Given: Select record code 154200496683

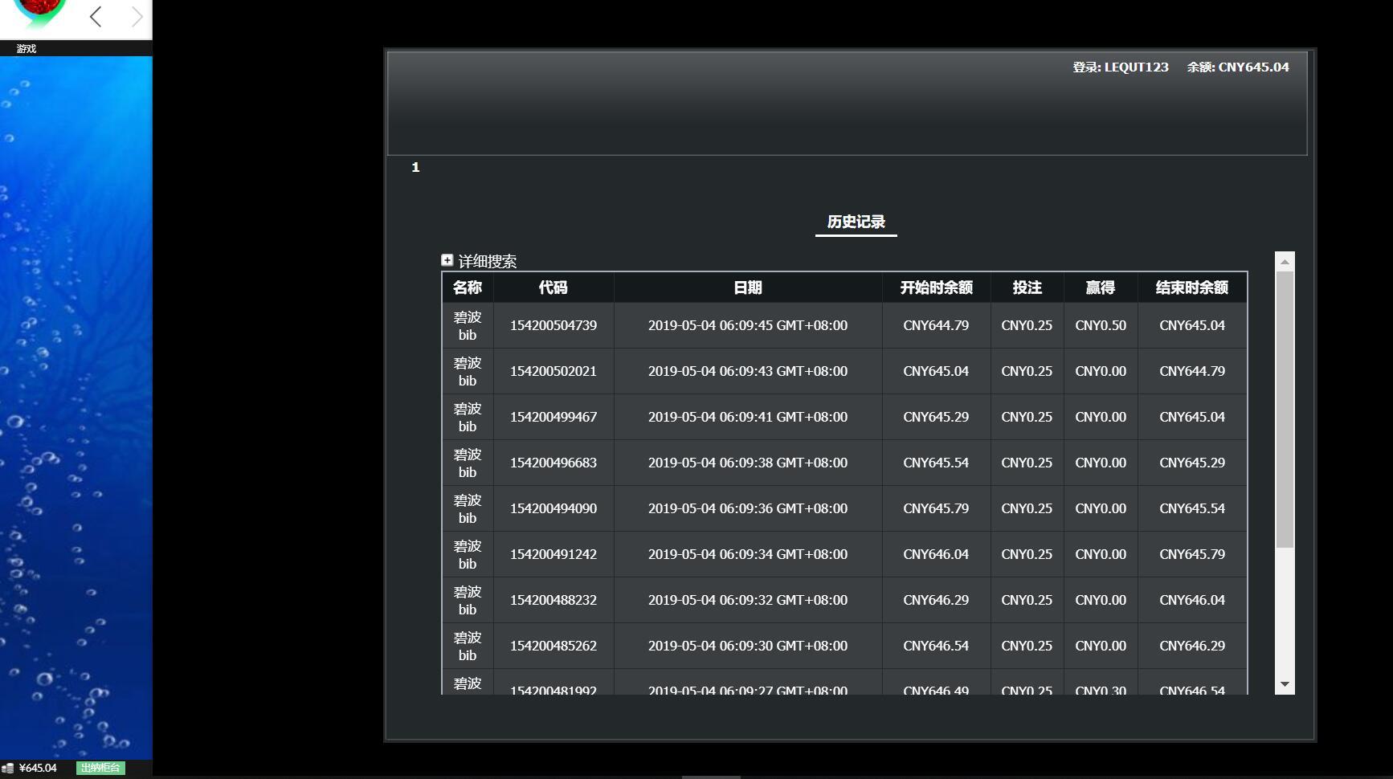Looking at the screenshot, I should click(554, 463).
